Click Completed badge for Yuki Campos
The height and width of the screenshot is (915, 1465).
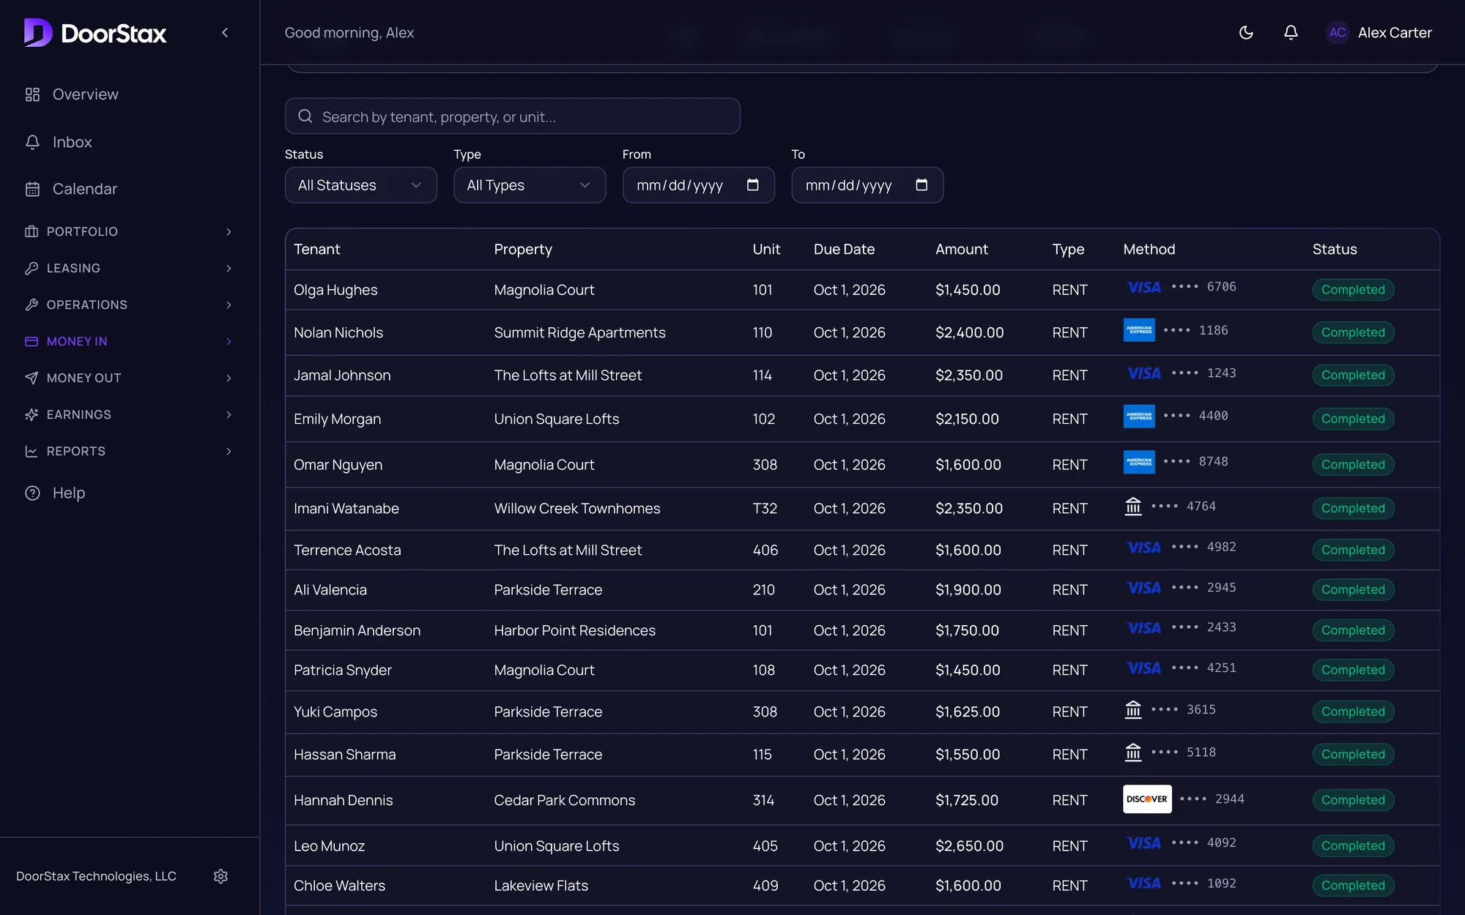(x=1353, y=712)
